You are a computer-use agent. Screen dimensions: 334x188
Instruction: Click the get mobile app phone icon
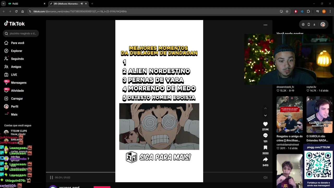pos(309,25)
